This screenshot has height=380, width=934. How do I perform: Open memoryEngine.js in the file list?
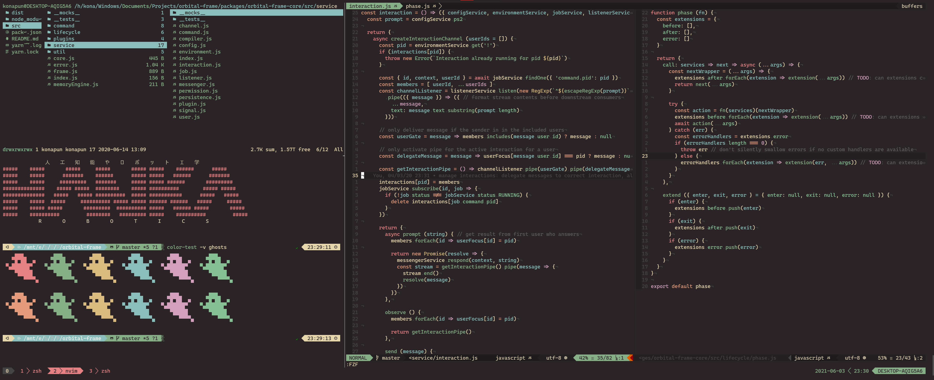click(x=76, y=84)
